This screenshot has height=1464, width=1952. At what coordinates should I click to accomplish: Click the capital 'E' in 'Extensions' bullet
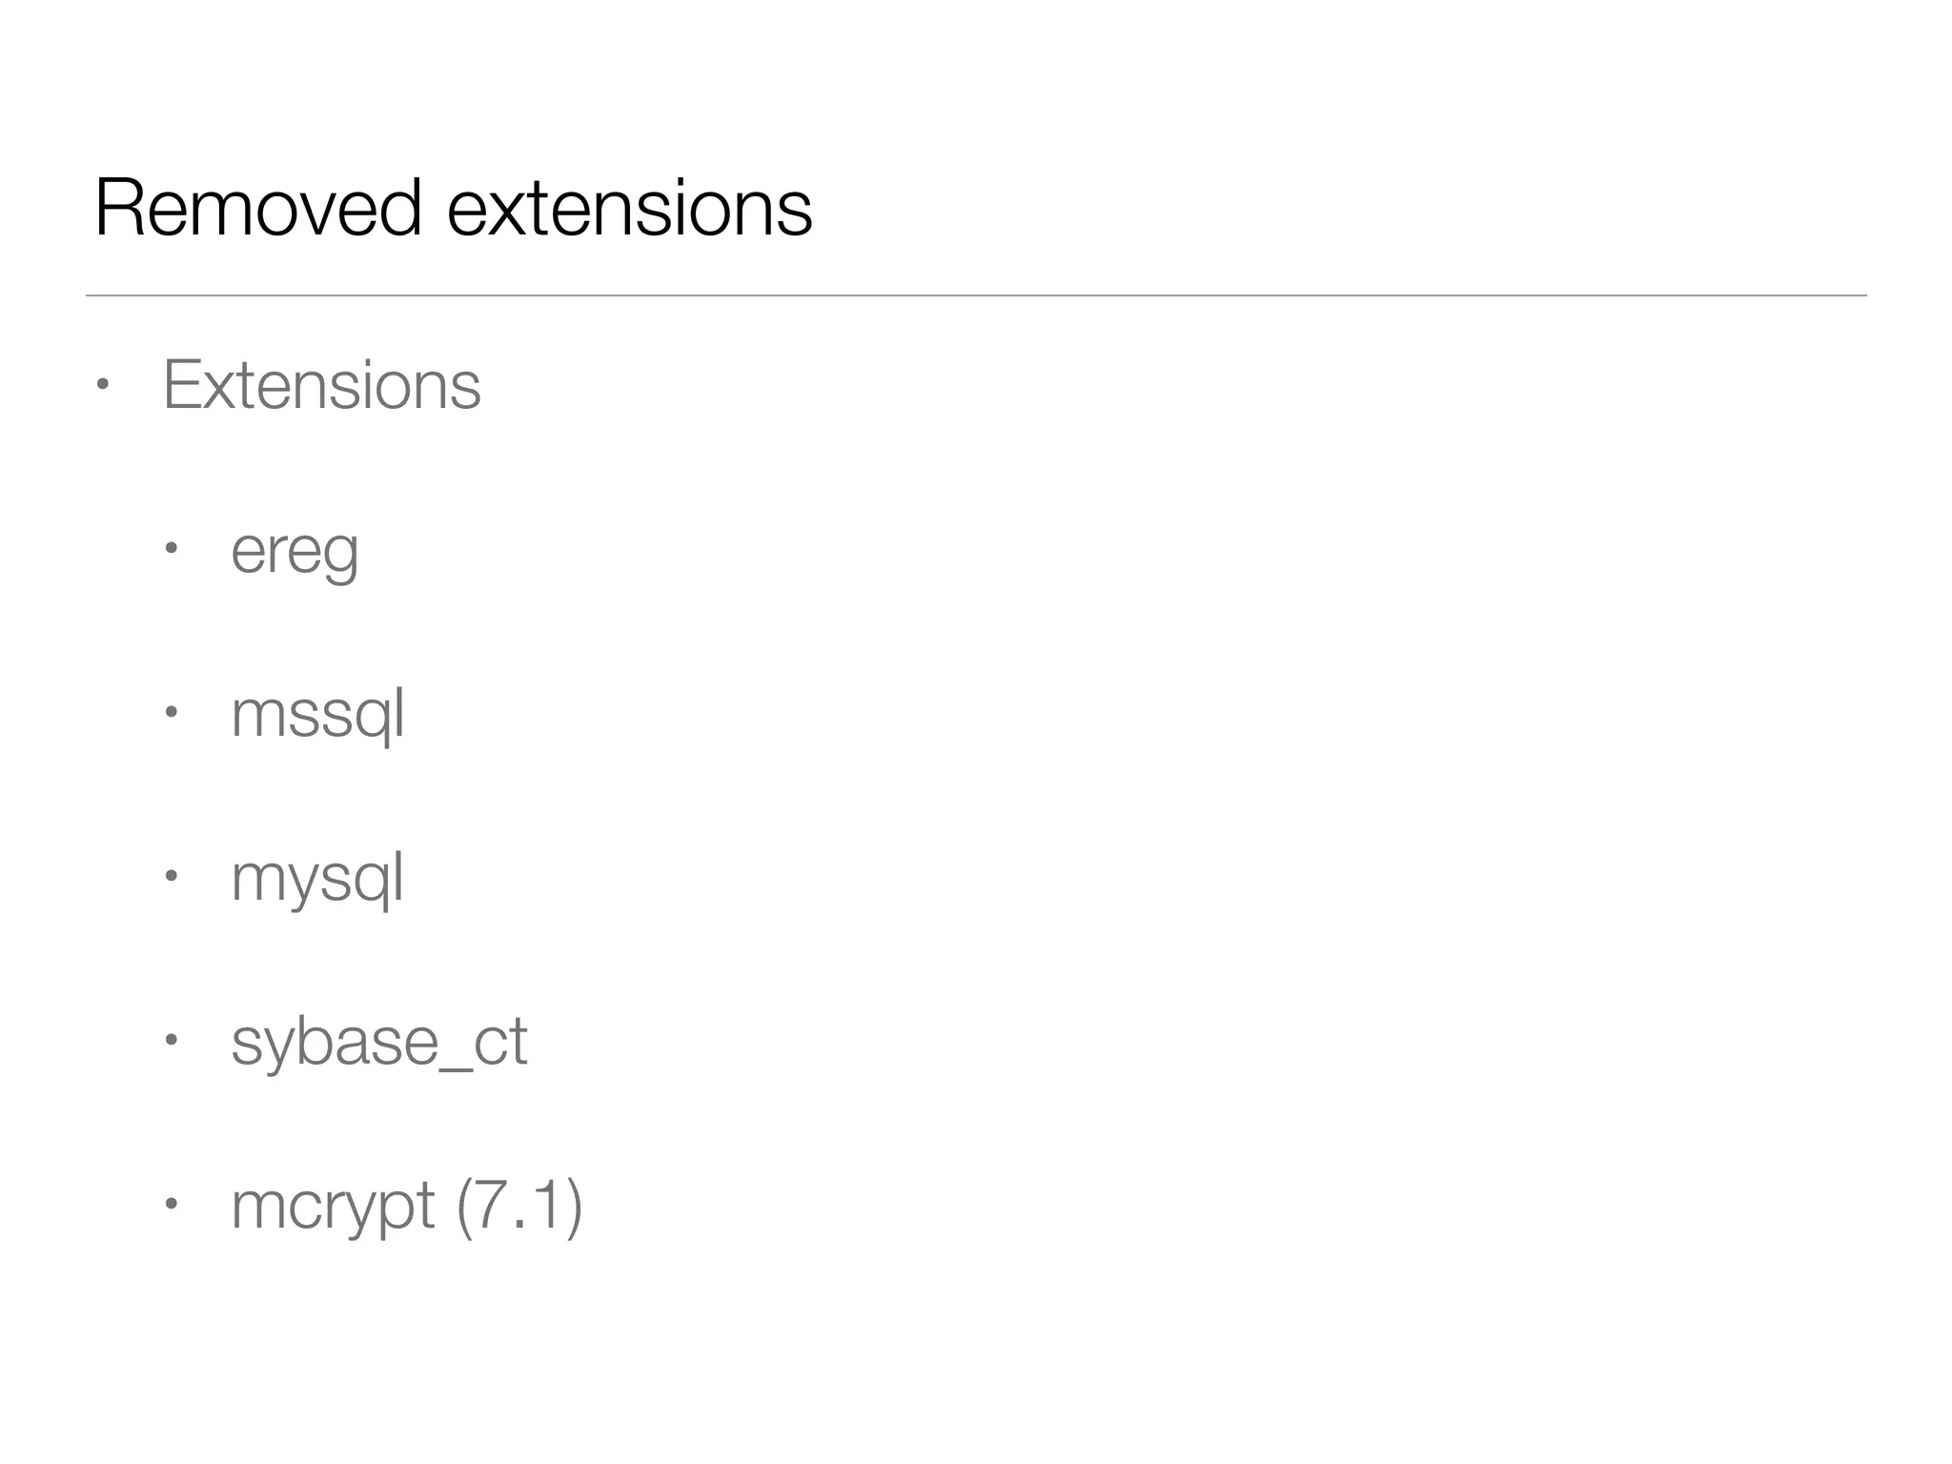point(178,385)
